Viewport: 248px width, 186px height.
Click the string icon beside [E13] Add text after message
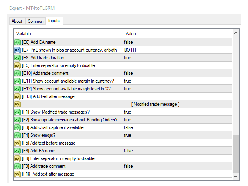point(17,96)
